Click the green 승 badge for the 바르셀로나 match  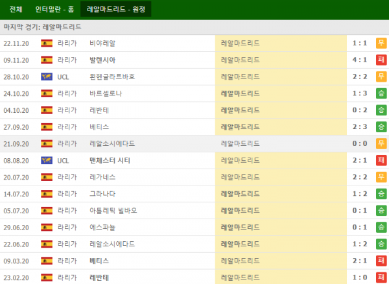coord(381,93)
